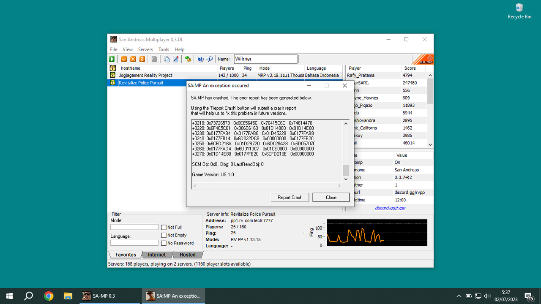This screenshot has width=541, height=304.
Task: Click the Mode filter input field
Action: [x=134, y=227]
